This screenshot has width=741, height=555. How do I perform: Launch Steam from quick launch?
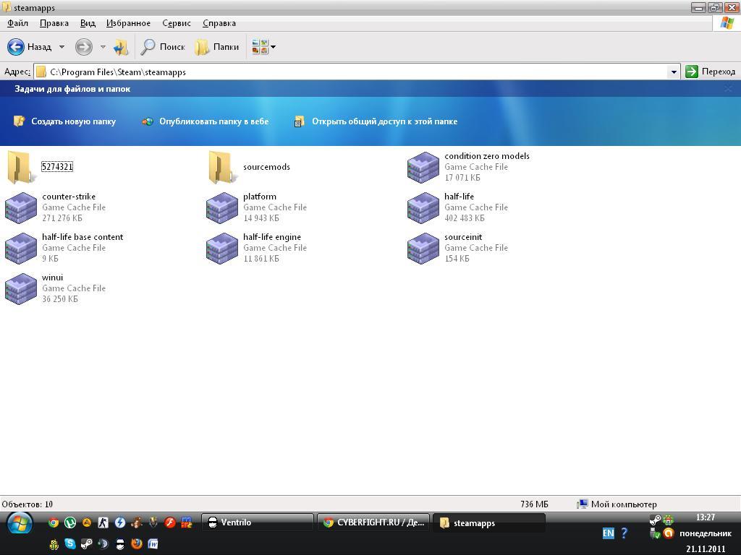pyautogui.click(x=87, y=544)
